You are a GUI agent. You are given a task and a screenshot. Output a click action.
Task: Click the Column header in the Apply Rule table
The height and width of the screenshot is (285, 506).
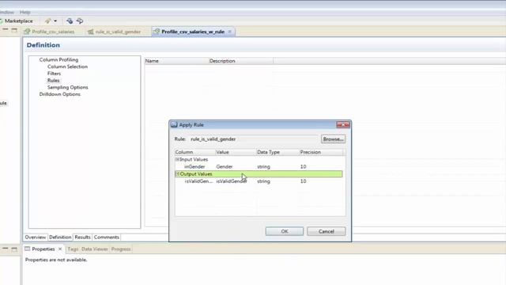pyautogui.click(x=195, y=152)
